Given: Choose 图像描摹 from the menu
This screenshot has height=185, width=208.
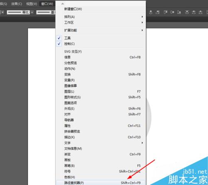Looking at the screenshot, I should (x=101, y=86).
